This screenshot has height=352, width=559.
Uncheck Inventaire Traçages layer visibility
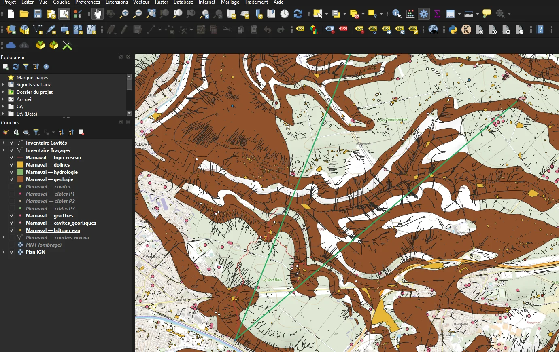pos(12,150)
